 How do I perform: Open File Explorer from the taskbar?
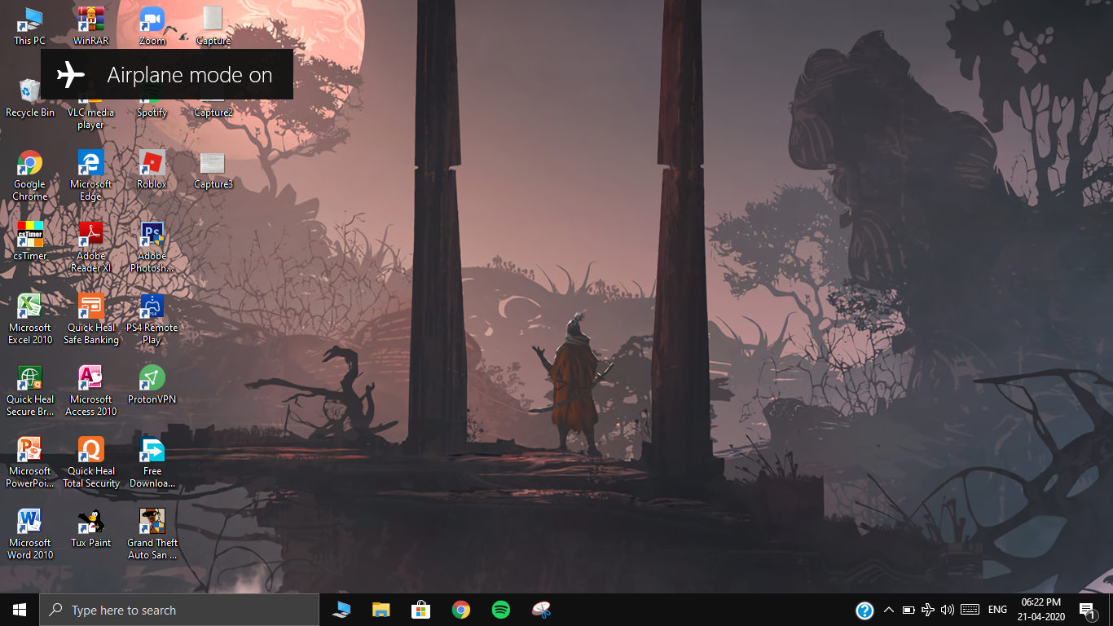381,610
